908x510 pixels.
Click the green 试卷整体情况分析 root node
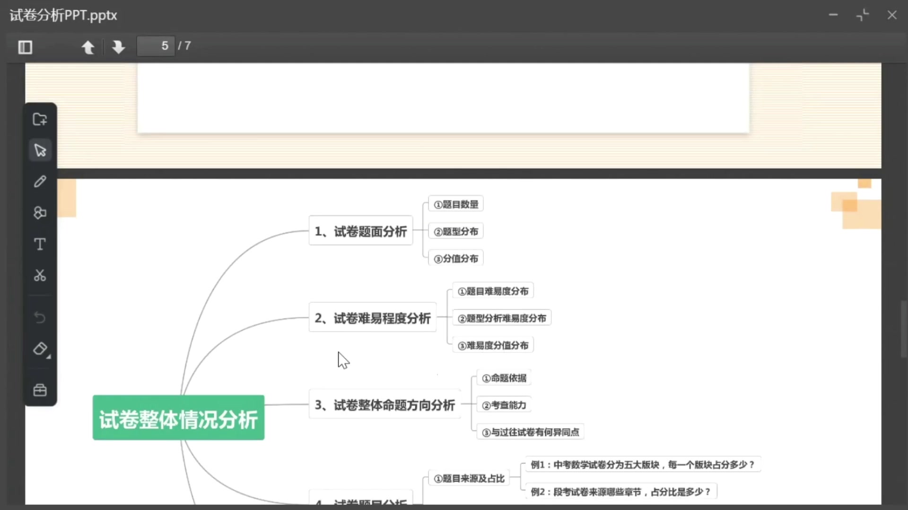[178, 418]
